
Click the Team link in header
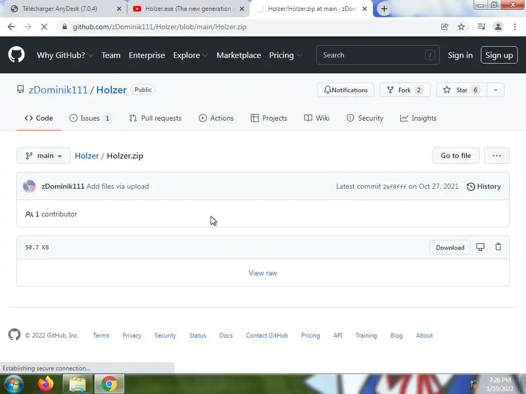(x=111, y=55)
